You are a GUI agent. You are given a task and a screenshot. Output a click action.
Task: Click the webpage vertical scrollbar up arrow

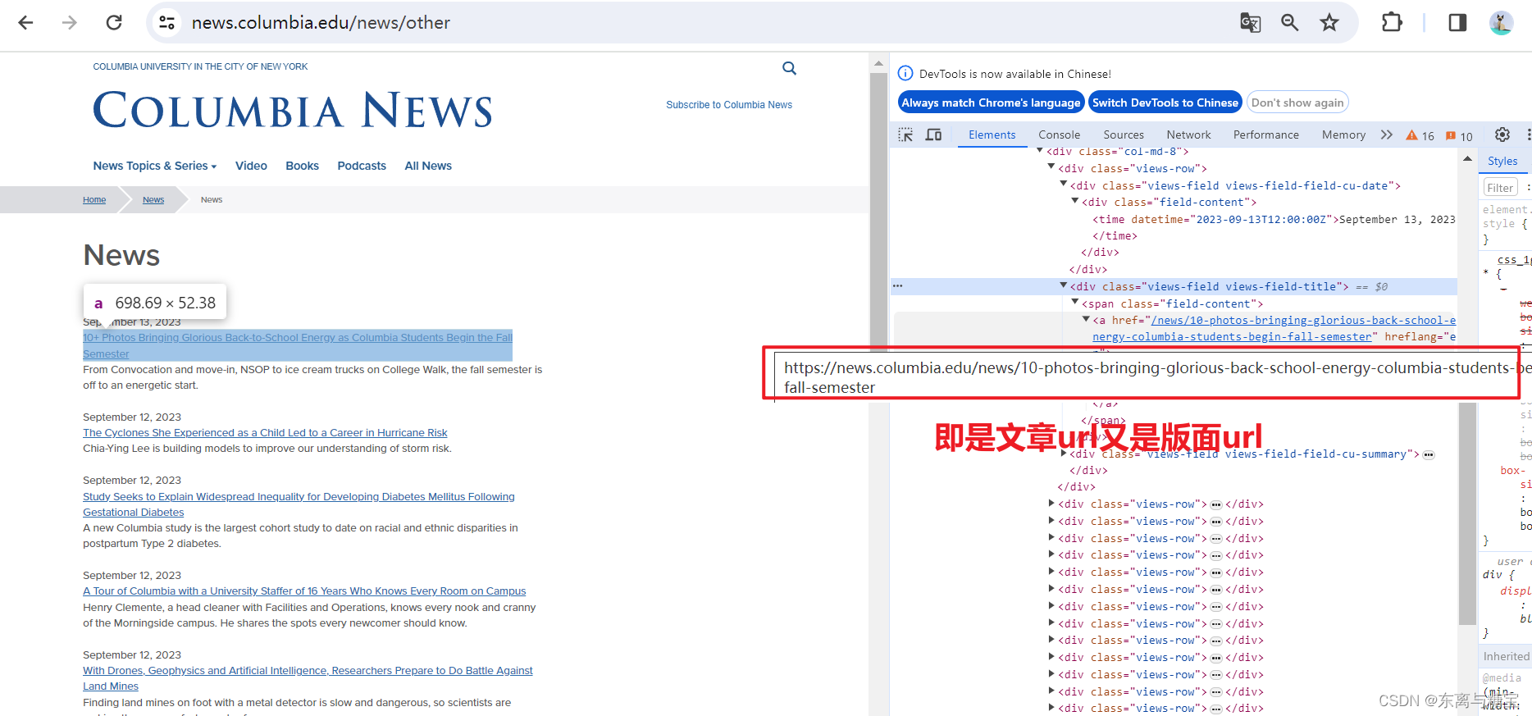[x=878, y=63]
